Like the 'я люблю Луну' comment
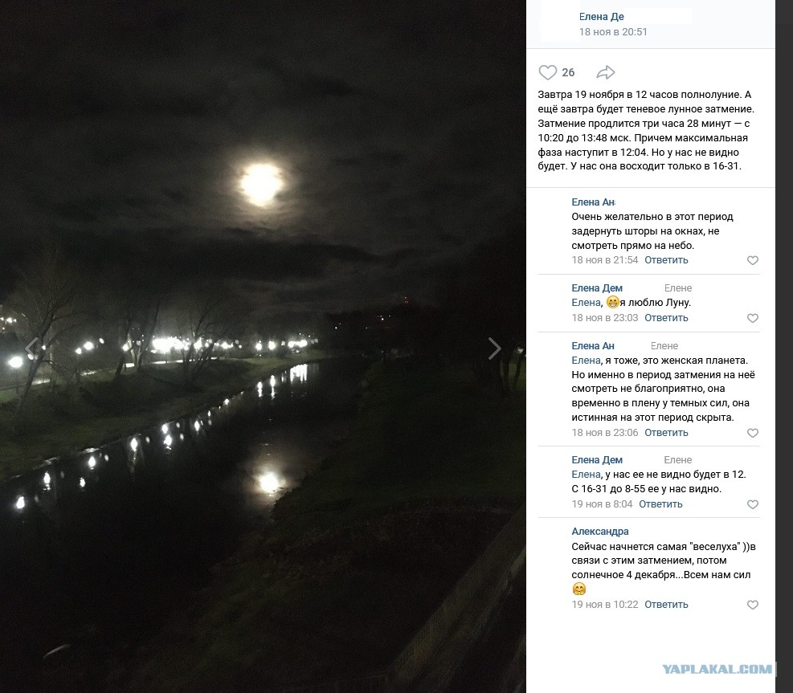Image resolution: width=793 pixels, height=693 pixels. (753, 318)
